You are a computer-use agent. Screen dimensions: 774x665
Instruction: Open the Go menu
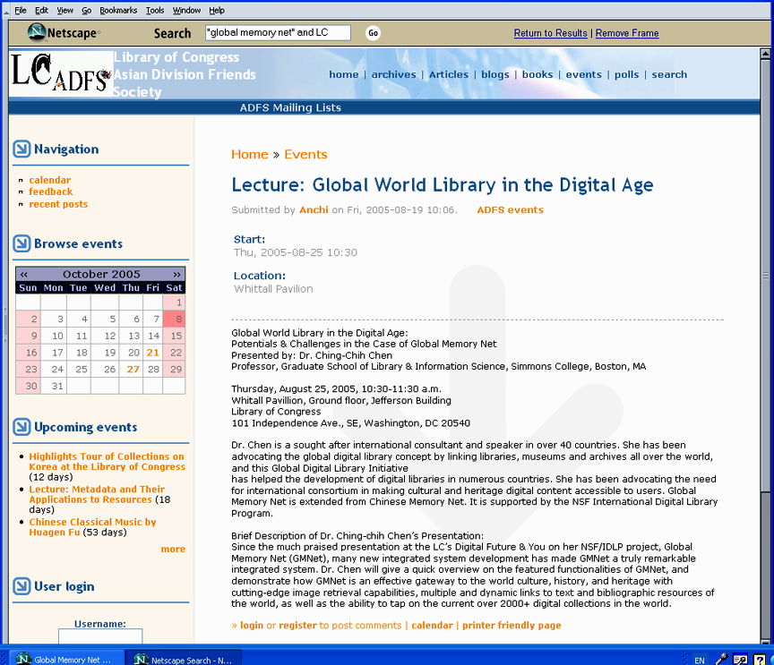click(86, 10)
